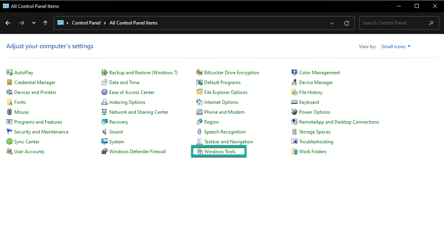Click the search magnifier icon

click(431, 23)
